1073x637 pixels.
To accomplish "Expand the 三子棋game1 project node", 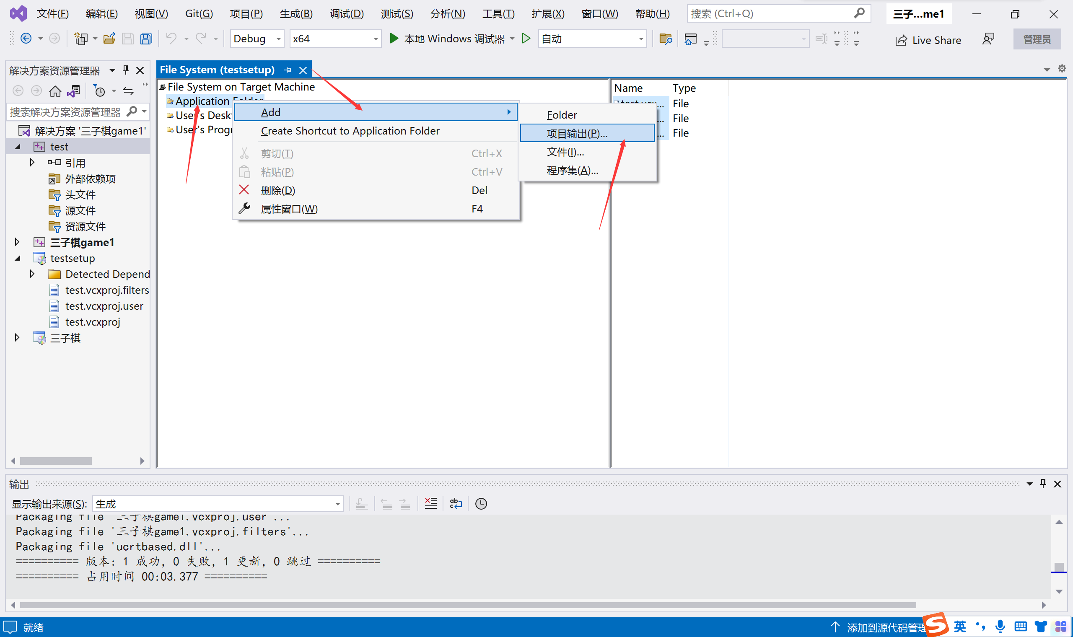I will [17, 242].
